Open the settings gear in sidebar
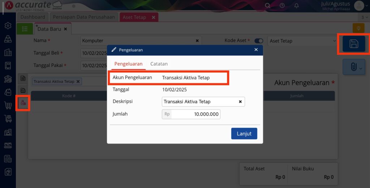 click(8, 26)
